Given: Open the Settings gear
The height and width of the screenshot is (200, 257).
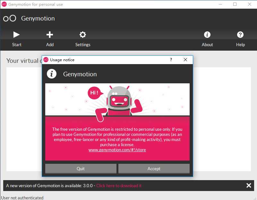Looking at the screenshot, I should (82, 35).
